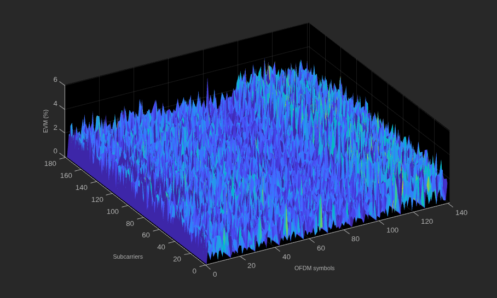This screenshot has width=497, height=298.
Task: Select the 100 tick on OFDM symbols axis
Action: (392, 230)
